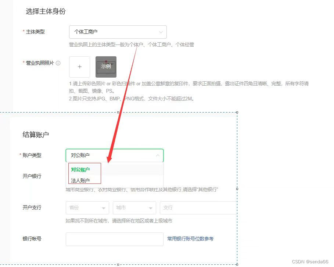Click the dropdown arrow on 账户类型 field
Screen dimensions: 334x267
coord(158,156)
